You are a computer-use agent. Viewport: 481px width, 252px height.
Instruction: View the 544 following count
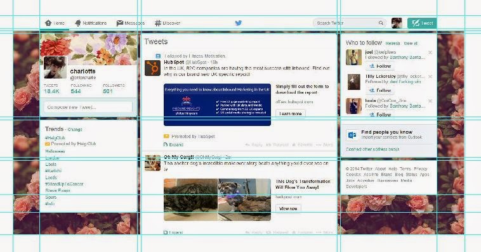(x=76, y=91)
